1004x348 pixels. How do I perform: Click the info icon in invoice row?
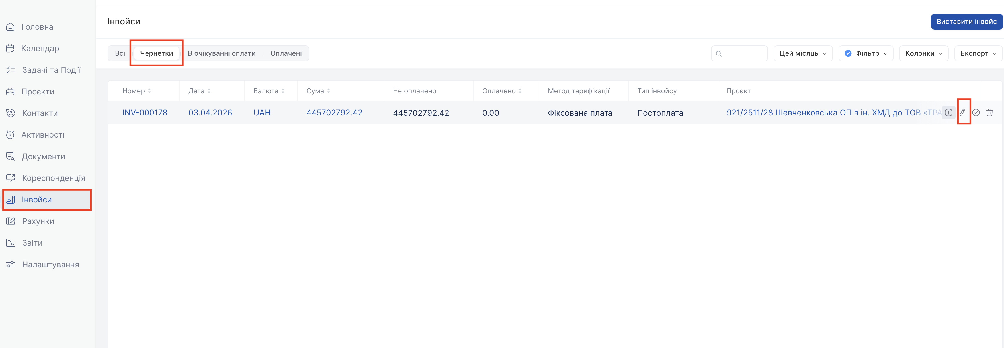(948, 113)
